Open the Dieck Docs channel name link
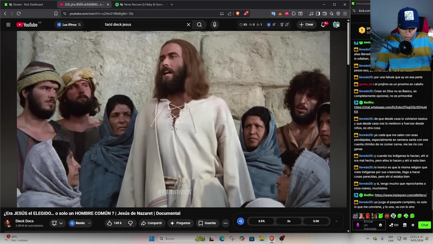Screen dimensions: 433x244 point(24,221)
